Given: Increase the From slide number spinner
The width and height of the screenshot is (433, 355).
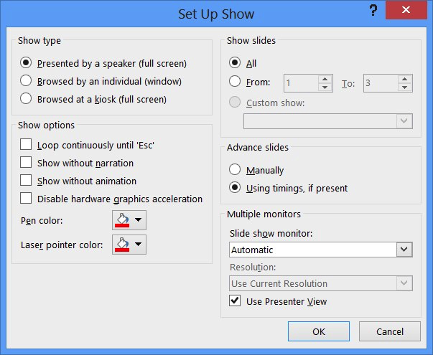Looking at the screenshot, I should point(325,79).
